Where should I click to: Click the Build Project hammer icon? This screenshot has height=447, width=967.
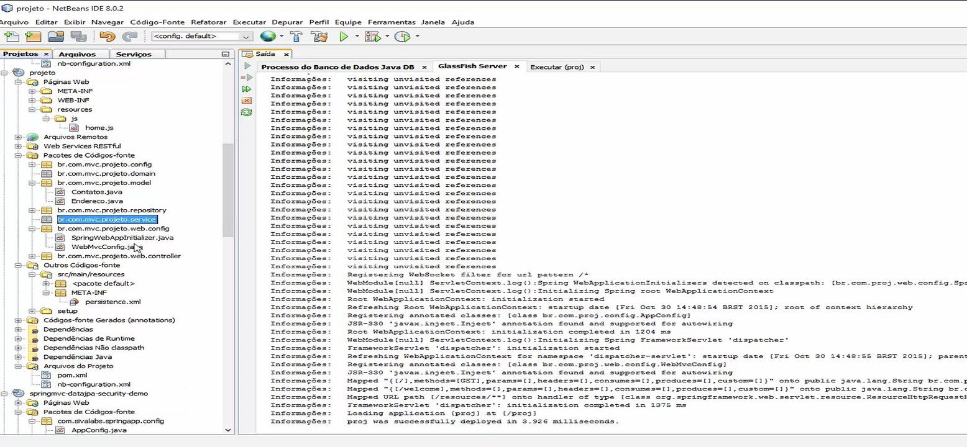click(296, 37)
